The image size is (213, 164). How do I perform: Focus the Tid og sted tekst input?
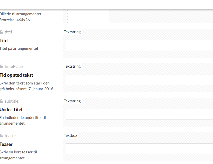pos(139,80)
